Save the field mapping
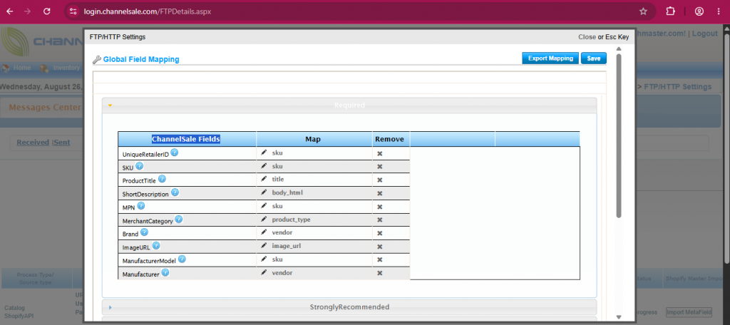Image resolution: width=730 pixels, height=325 pixels. (594, 58)
